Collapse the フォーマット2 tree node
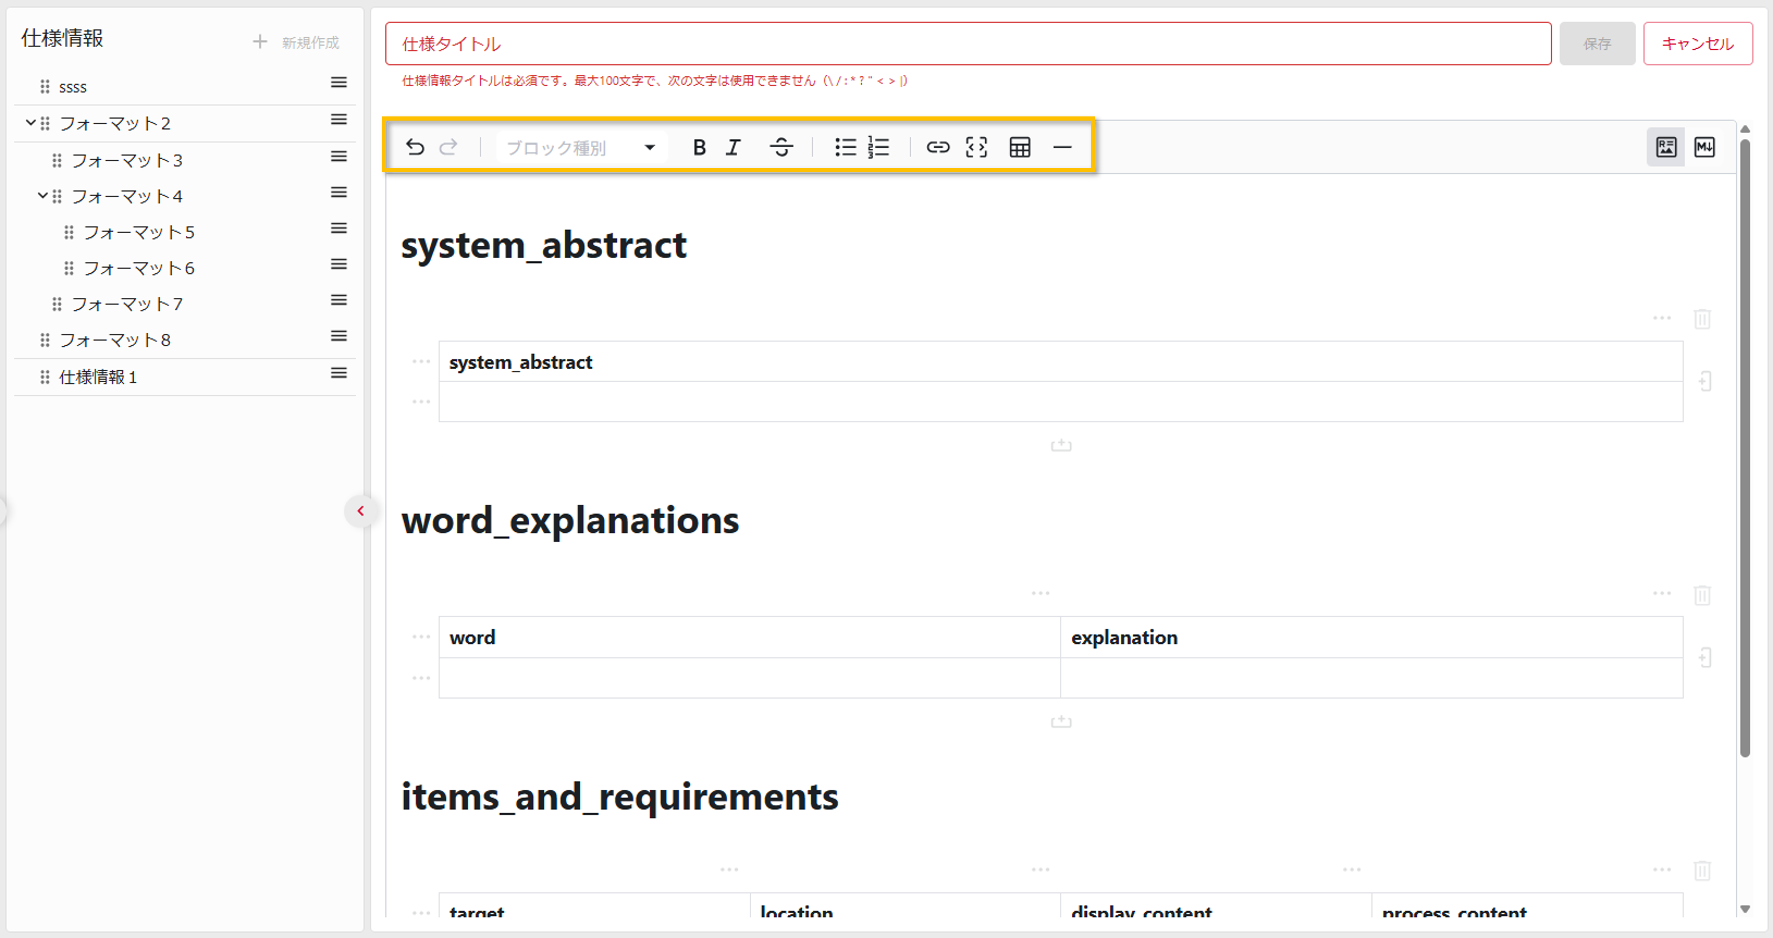Image resolution: width=1773 pixels, height=938 pixels. (x=30, y=123)
